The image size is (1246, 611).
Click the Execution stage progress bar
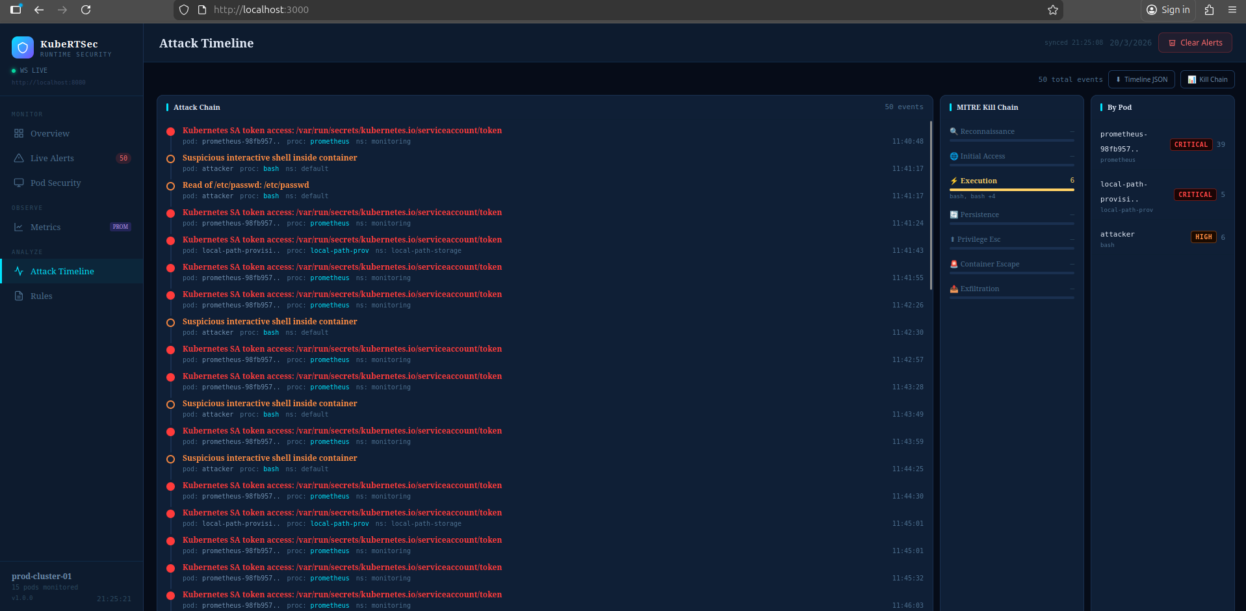coord(1011,189)
